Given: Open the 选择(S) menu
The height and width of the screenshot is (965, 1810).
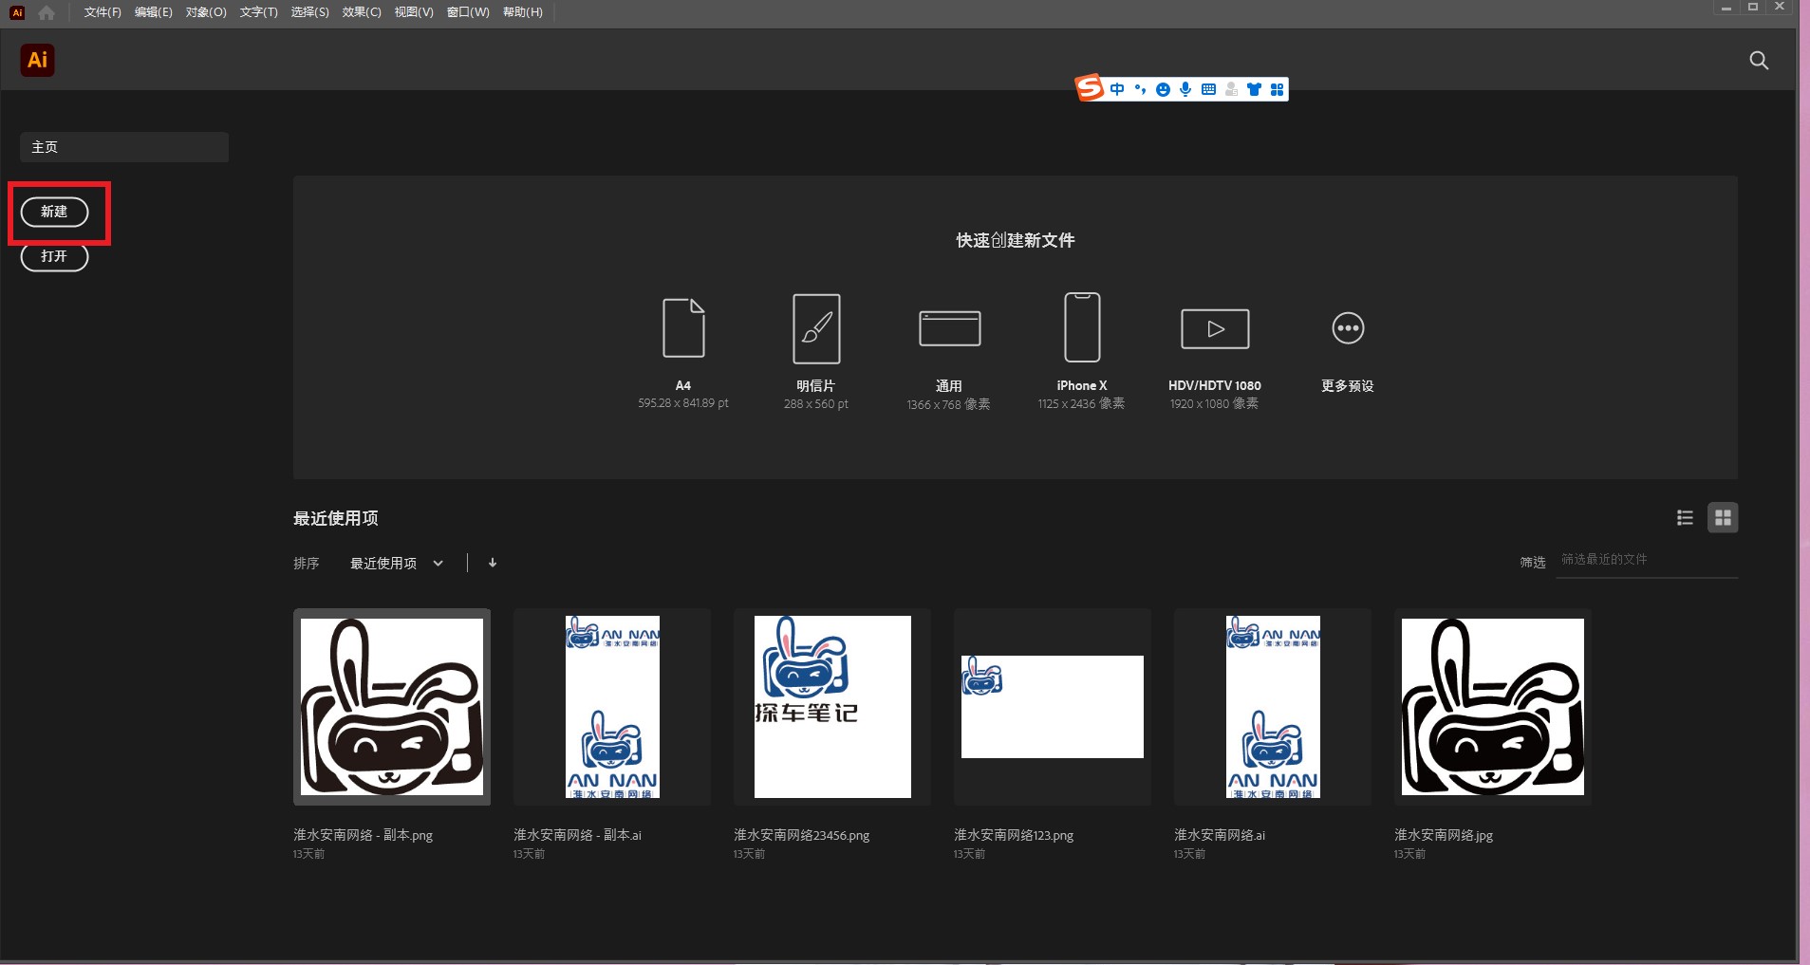Looking at the screenshot, I should click(310, 12).
